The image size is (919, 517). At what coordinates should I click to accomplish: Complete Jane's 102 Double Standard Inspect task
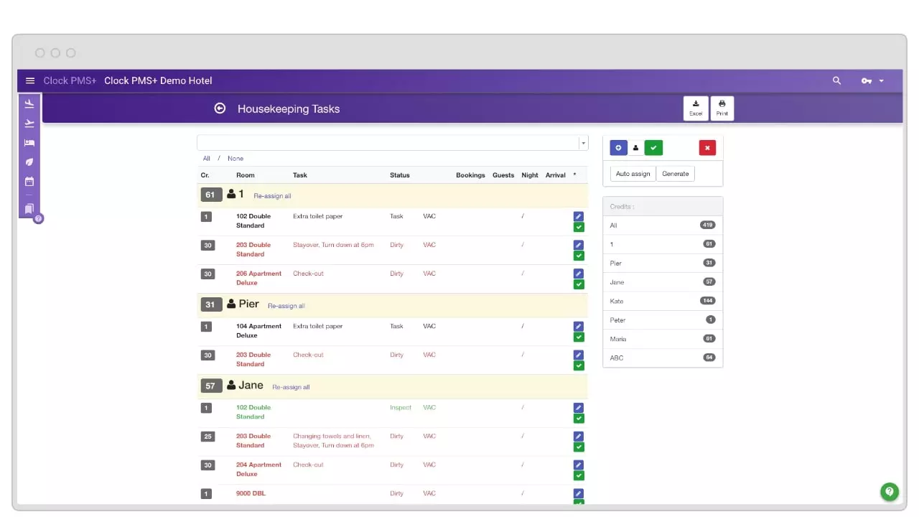click(x=579, y=418)
